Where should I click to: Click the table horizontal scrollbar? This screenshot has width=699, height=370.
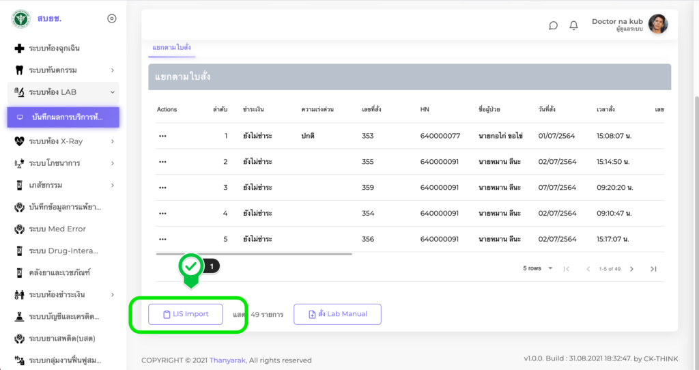coord(254,254)
